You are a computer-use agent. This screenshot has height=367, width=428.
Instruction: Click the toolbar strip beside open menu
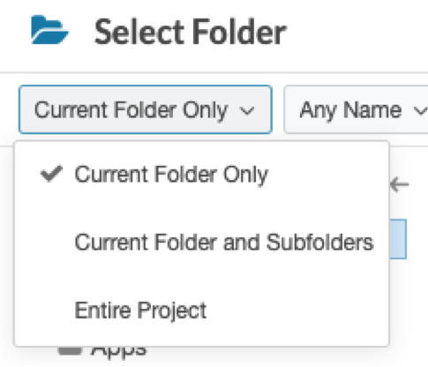pos(409,139)
